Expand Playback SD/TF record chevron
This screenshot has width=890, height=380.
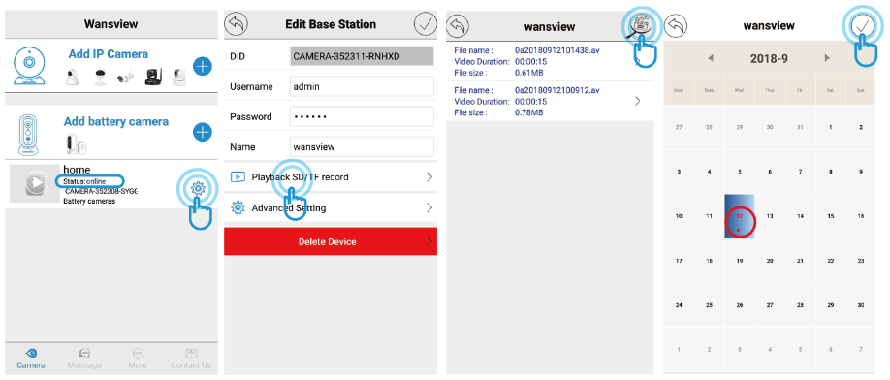point(429,177)
